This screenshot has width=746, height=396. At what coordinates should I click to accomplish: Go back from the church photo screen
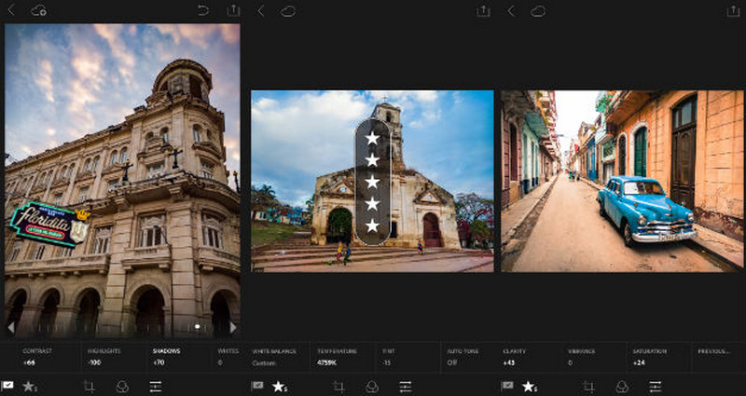click(261, 11)
